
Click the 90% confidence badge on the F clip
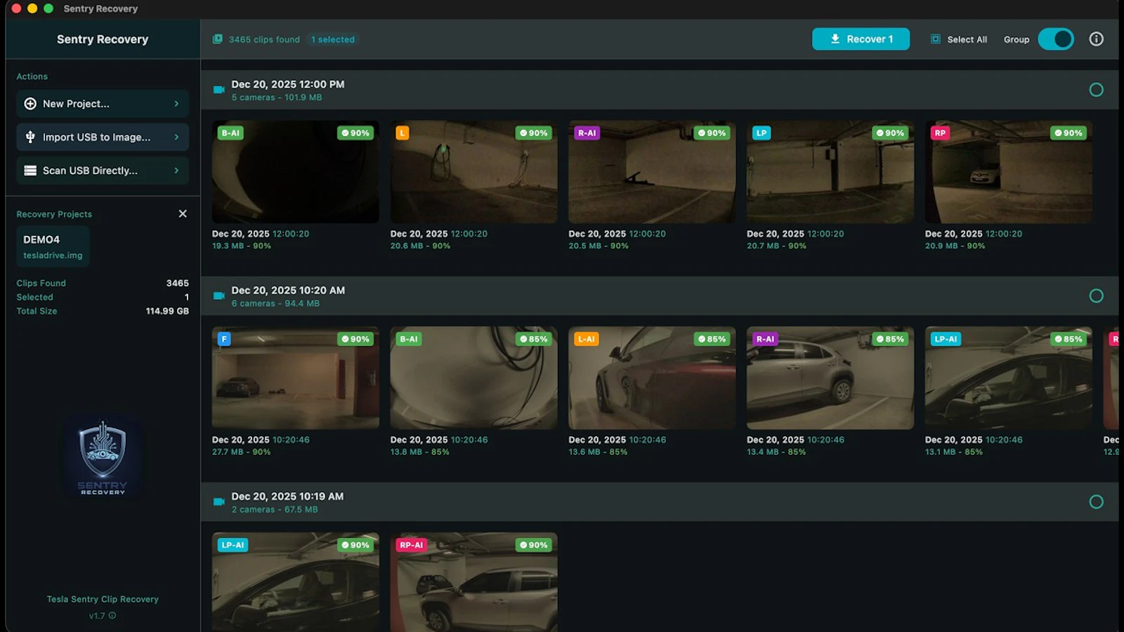click(x=355, y=338)
